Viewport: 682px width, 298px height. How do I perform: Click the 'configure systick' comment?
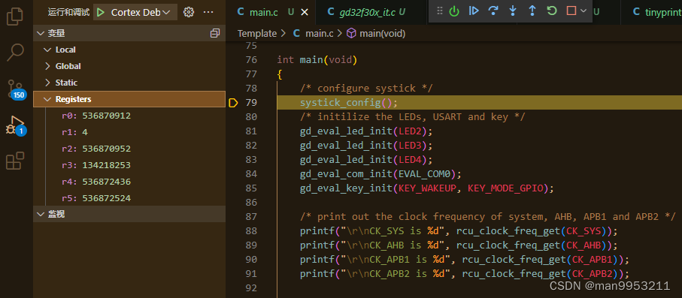[366, 88]
